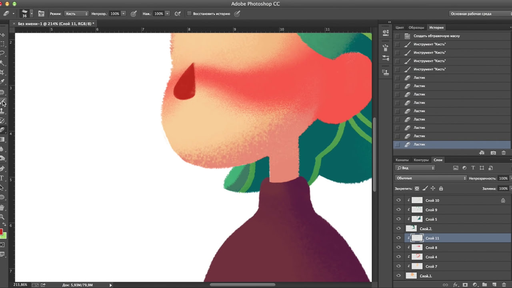Viewport: 512px width, 288px height.
Task: Open the blend mode dropdown Обычные
Action: coord(430,178)
